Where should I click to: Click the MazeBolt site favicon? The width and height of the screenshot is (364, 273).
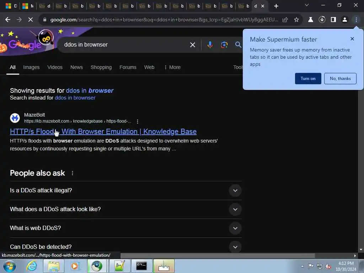[15, 118]
